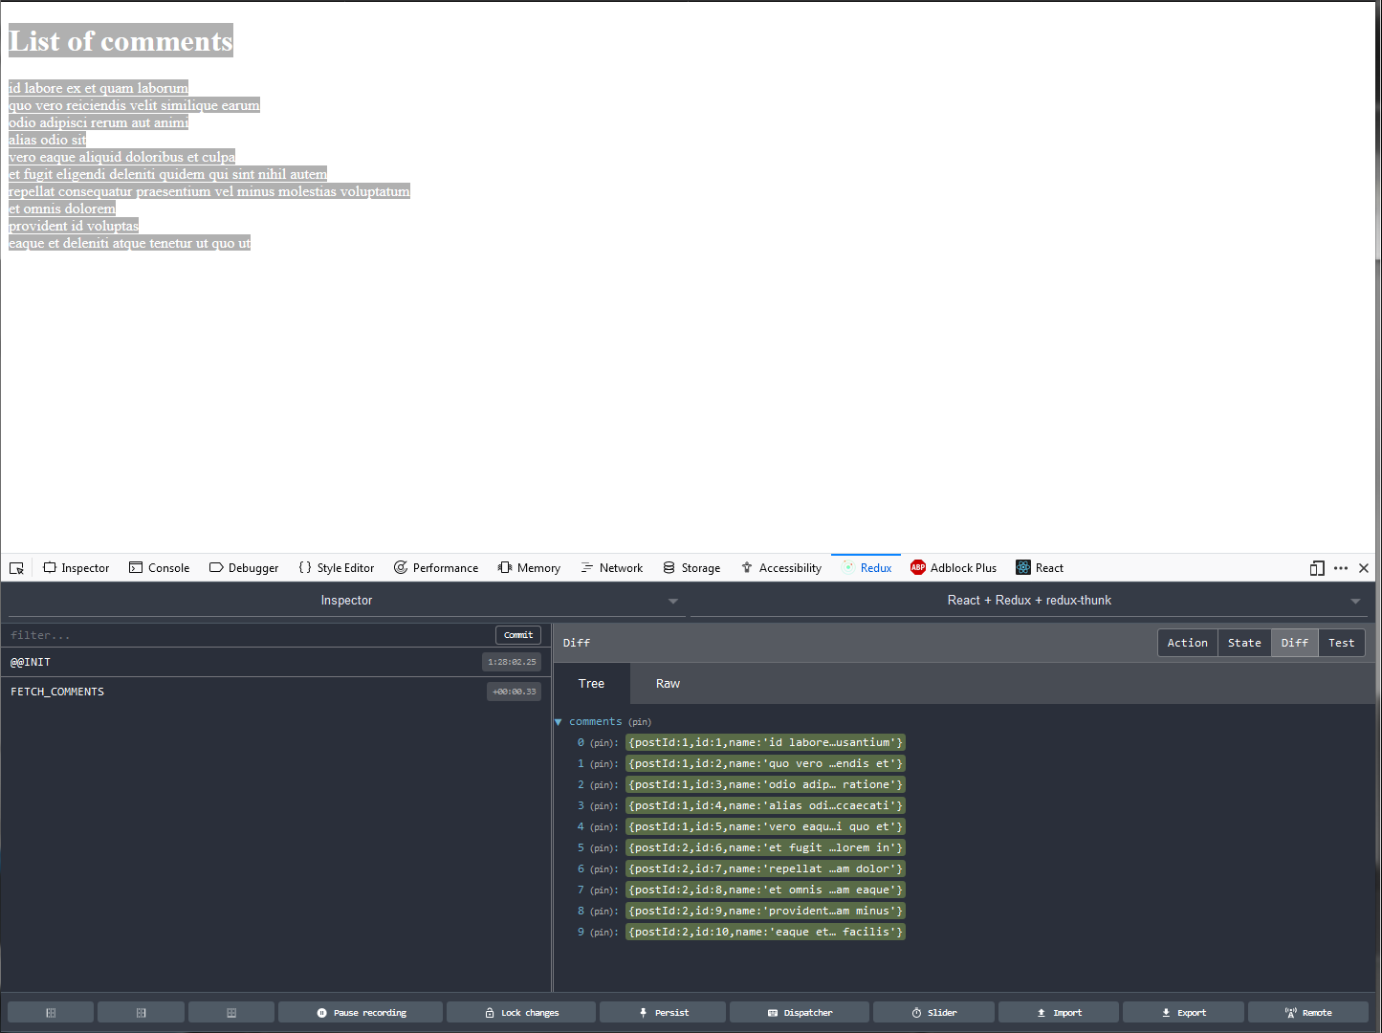Switch to the Test view
The image size is (1382, 1033).
pos(1341,643)
